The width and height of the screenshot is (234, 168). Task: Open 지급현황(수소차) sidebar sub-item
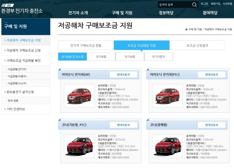[x=26, y=83]
